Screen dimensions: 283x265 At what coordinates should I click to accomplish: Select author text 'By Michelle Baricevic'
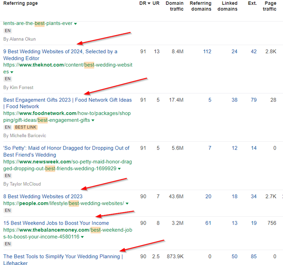pyautogui.click(x=25, y=136)
